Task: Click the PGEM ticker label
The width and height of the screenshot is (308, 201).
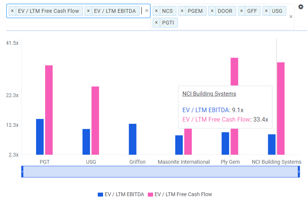Action: (x=195, y=11)
